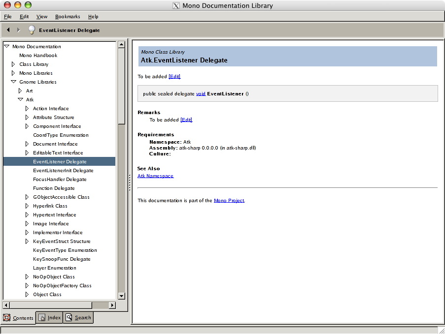Click the Contents tab lifebuoy icon

7,318
